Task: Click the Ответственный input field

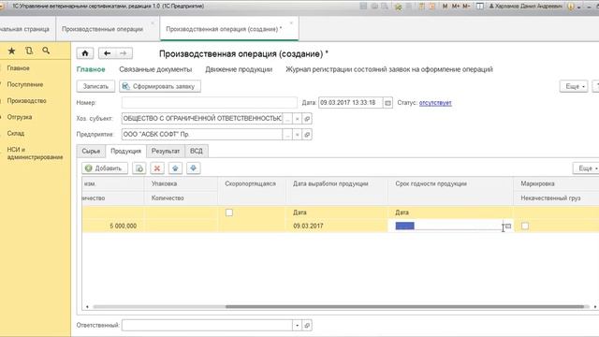Action: (207, 325)
